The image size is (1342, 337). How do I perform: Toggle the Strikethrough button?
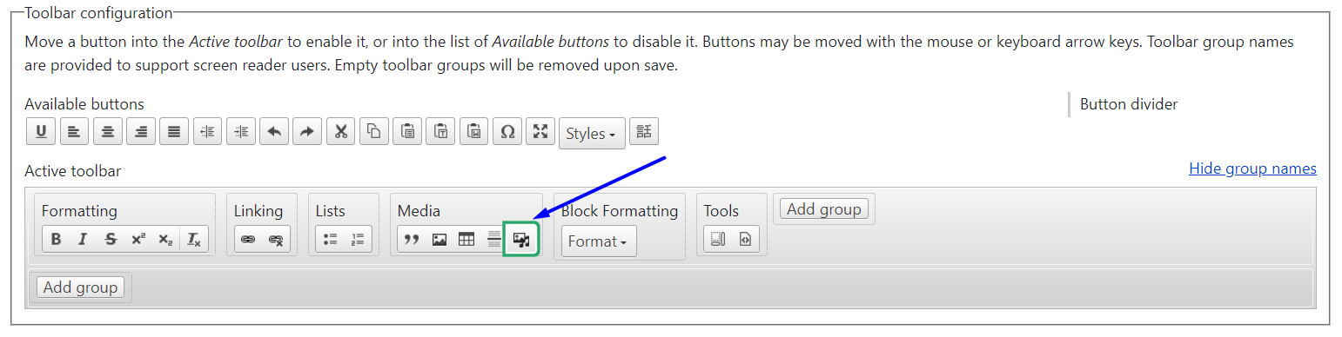coord(111,239)
